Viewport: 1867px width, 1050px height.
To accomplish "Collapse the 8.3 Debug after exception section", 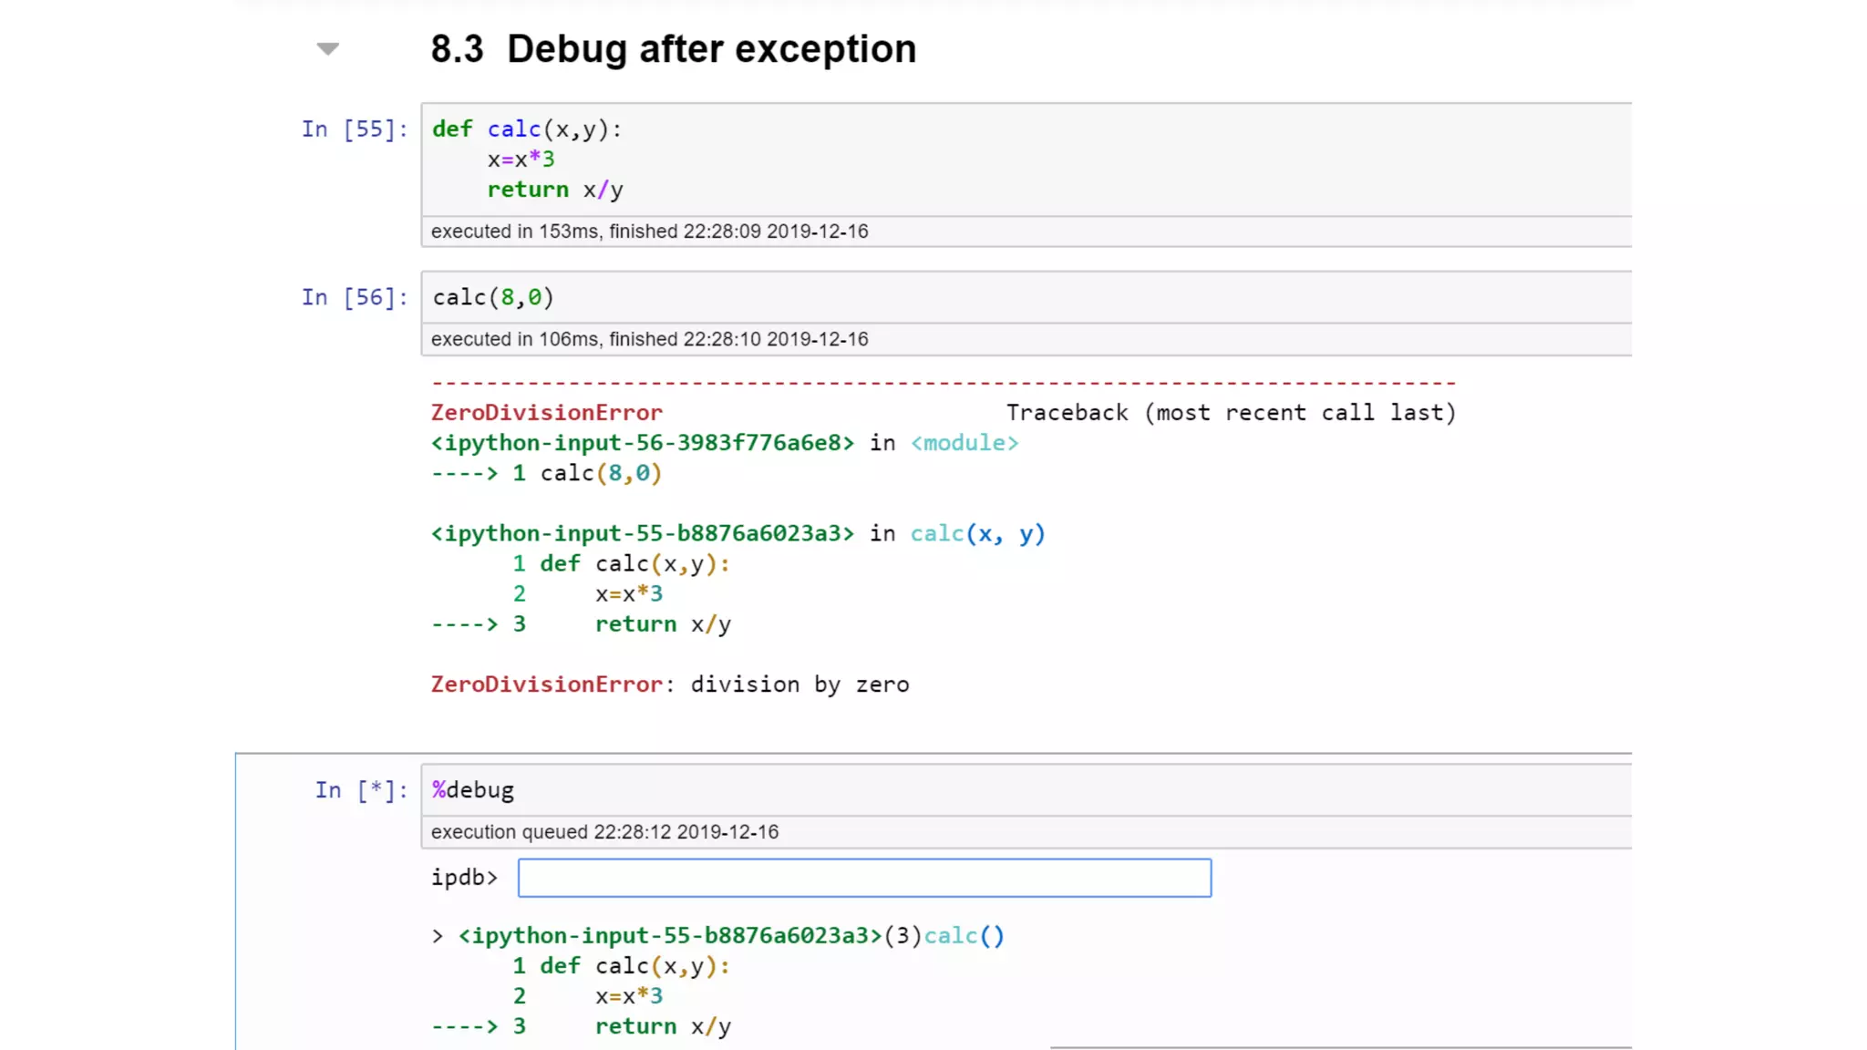I will coord(327,49).
